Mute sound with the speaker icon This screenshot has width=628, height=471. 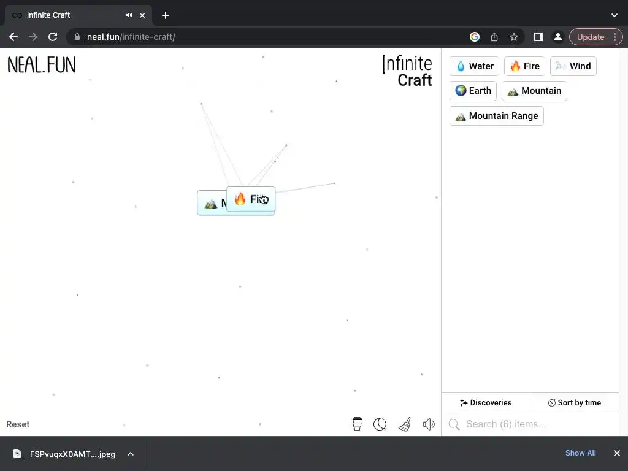429,424
